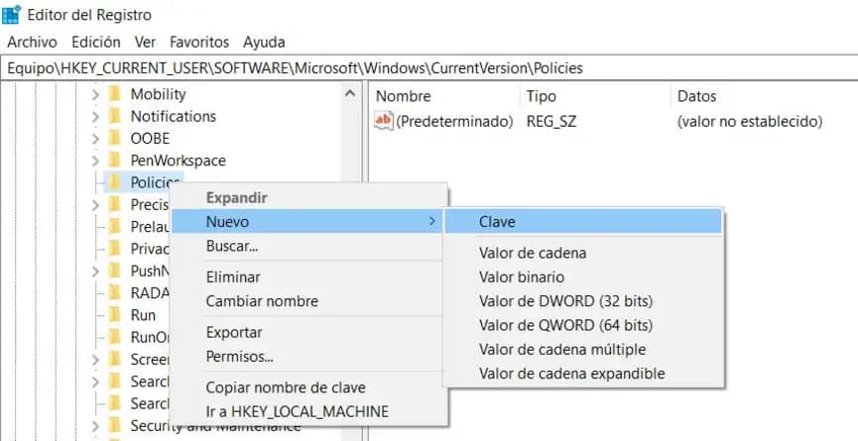
Task: Select Valor de cadena option
Action: click(583, 253)
